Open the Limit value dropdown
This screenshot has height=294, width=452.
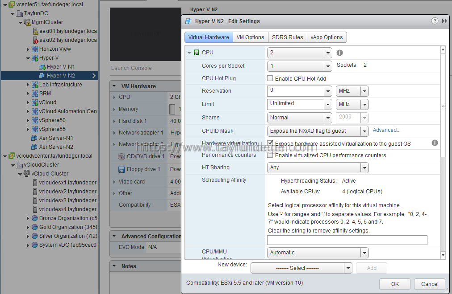pos(328,104)
